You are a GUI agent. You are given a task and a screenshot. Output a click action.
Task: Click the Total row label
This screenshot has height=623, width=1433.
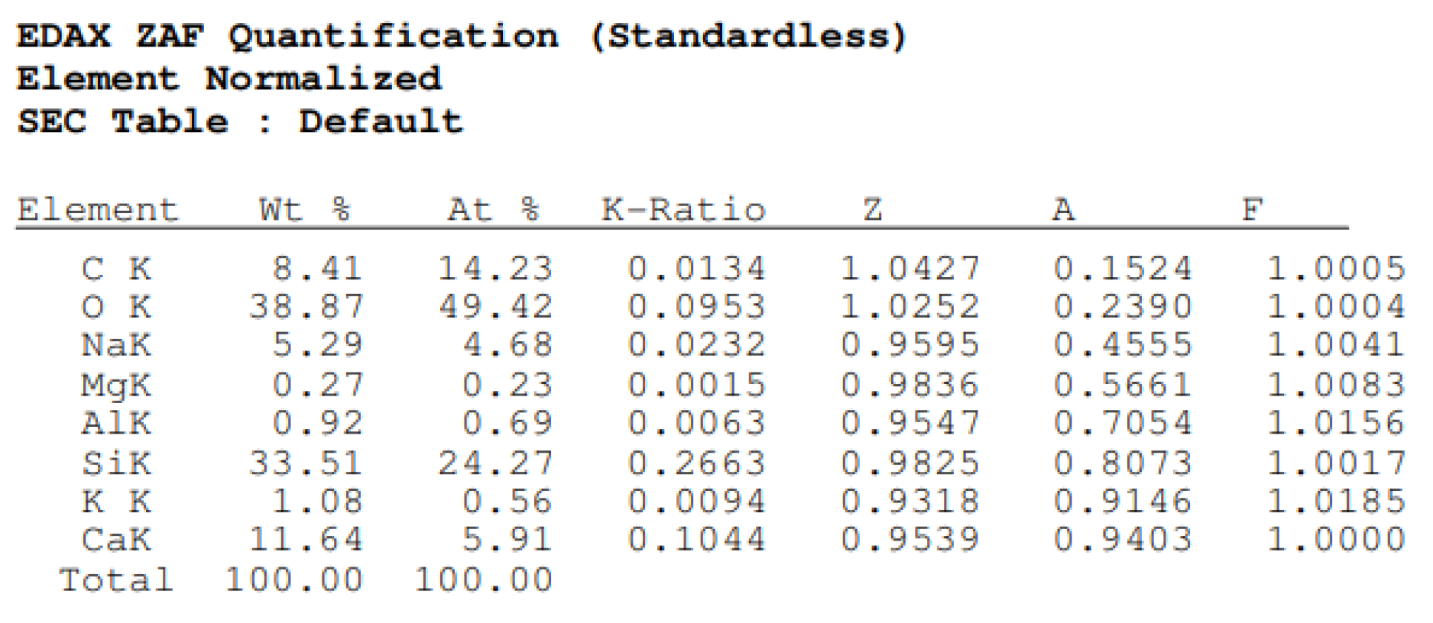pyautogui.click(x=116, y=580)
